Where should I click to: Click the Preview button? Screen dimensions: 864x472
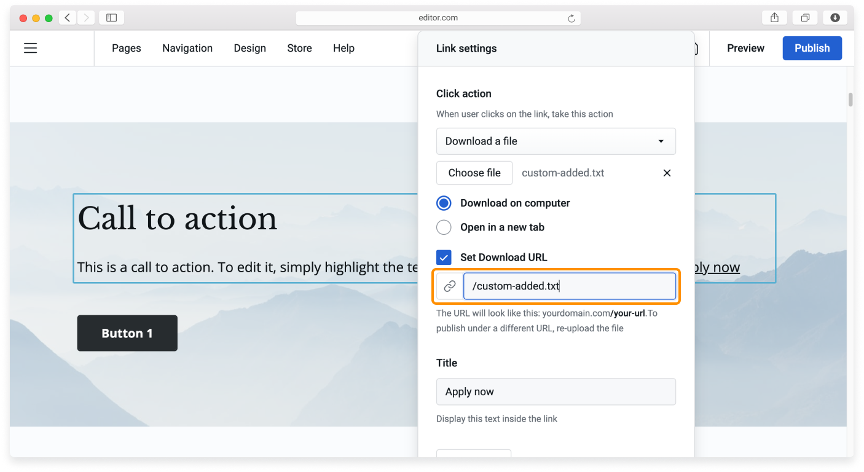click(x=745, y=48)
